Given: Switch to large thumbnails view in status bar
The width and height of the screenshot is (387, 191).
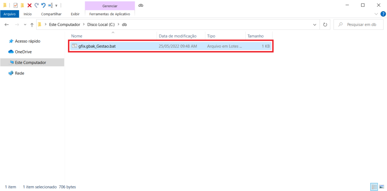Looking at the screenshot, I should click(381, 186).
